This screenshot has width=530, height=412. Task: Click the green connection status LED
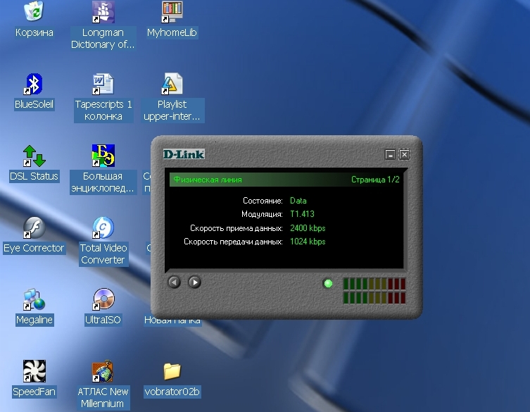click(x=328, y=283)
